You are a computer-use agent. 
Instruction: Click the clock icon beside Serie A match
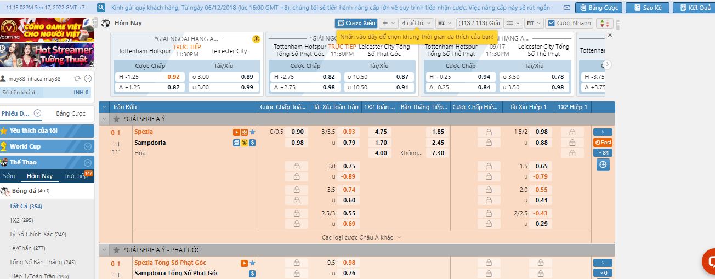[x=603, y=164]
